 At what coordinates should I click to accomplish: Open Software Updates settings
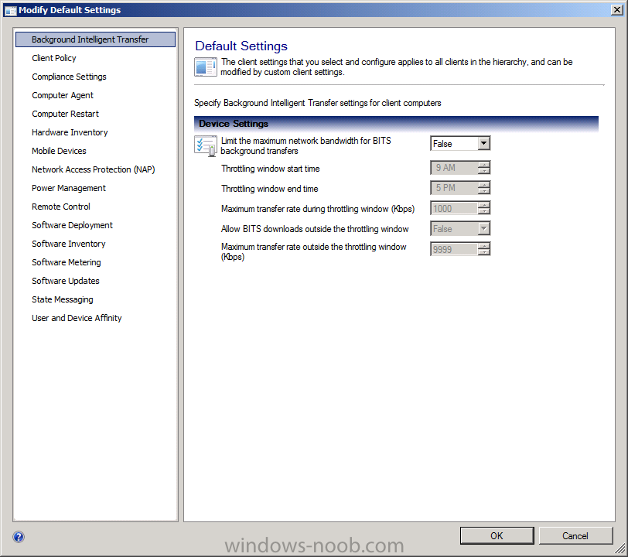(66, 281)
